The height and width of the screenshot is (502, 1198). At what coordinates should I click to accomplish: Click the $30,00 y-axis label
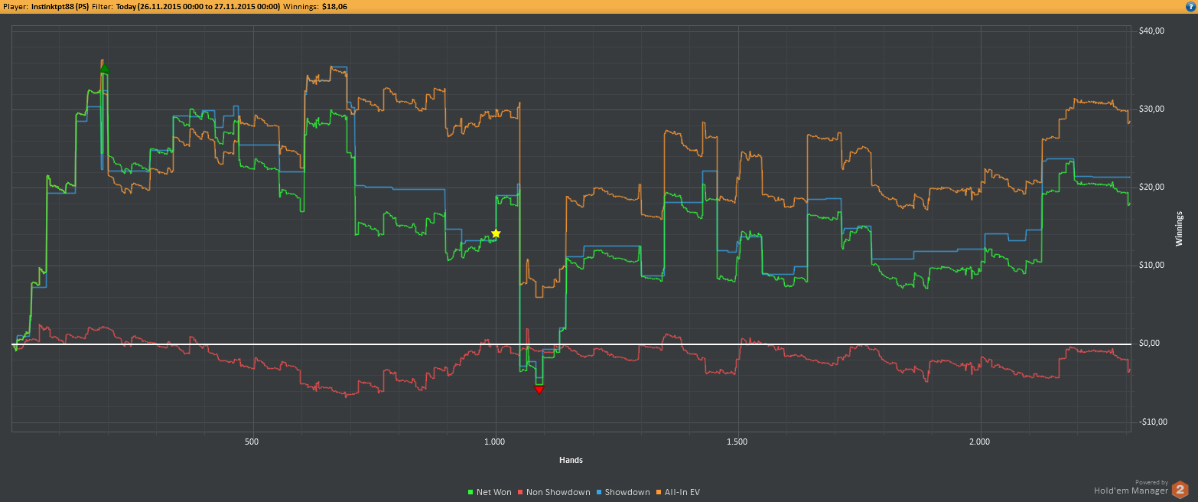(x=1151, y=109)
